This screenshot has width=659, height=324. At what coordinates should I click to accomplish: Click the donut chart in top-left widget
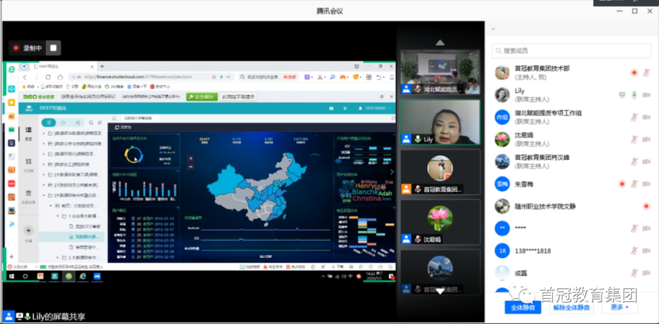click(134, 154)
